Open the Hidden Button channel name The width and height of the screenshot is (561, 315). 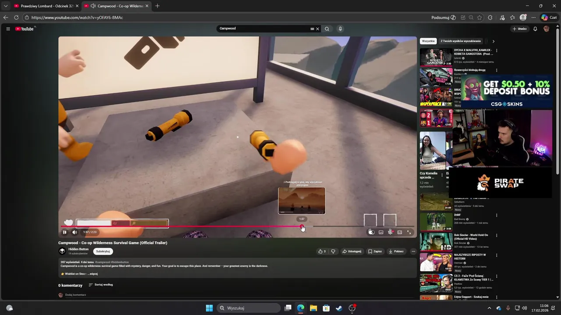pos(78,249)
